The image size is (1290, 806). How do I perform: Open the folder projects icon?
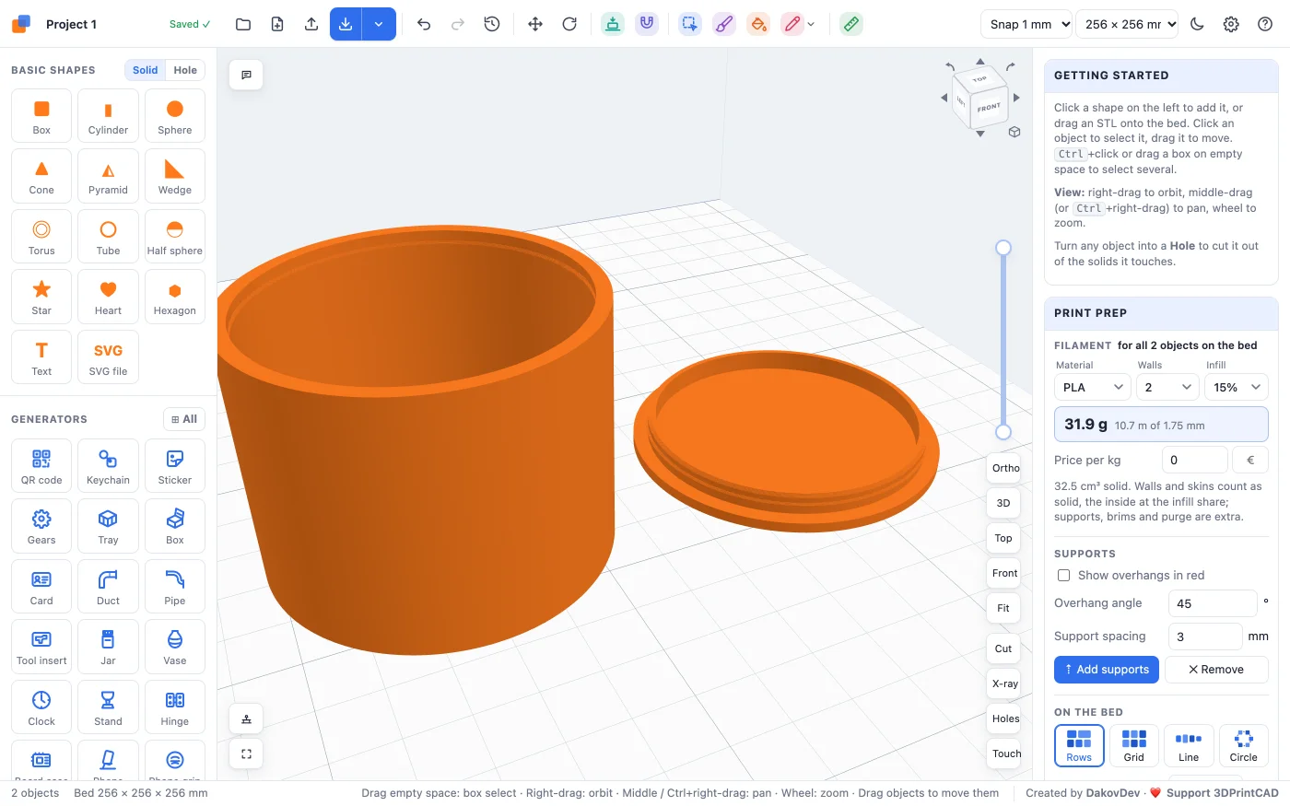tap(243, 24)
